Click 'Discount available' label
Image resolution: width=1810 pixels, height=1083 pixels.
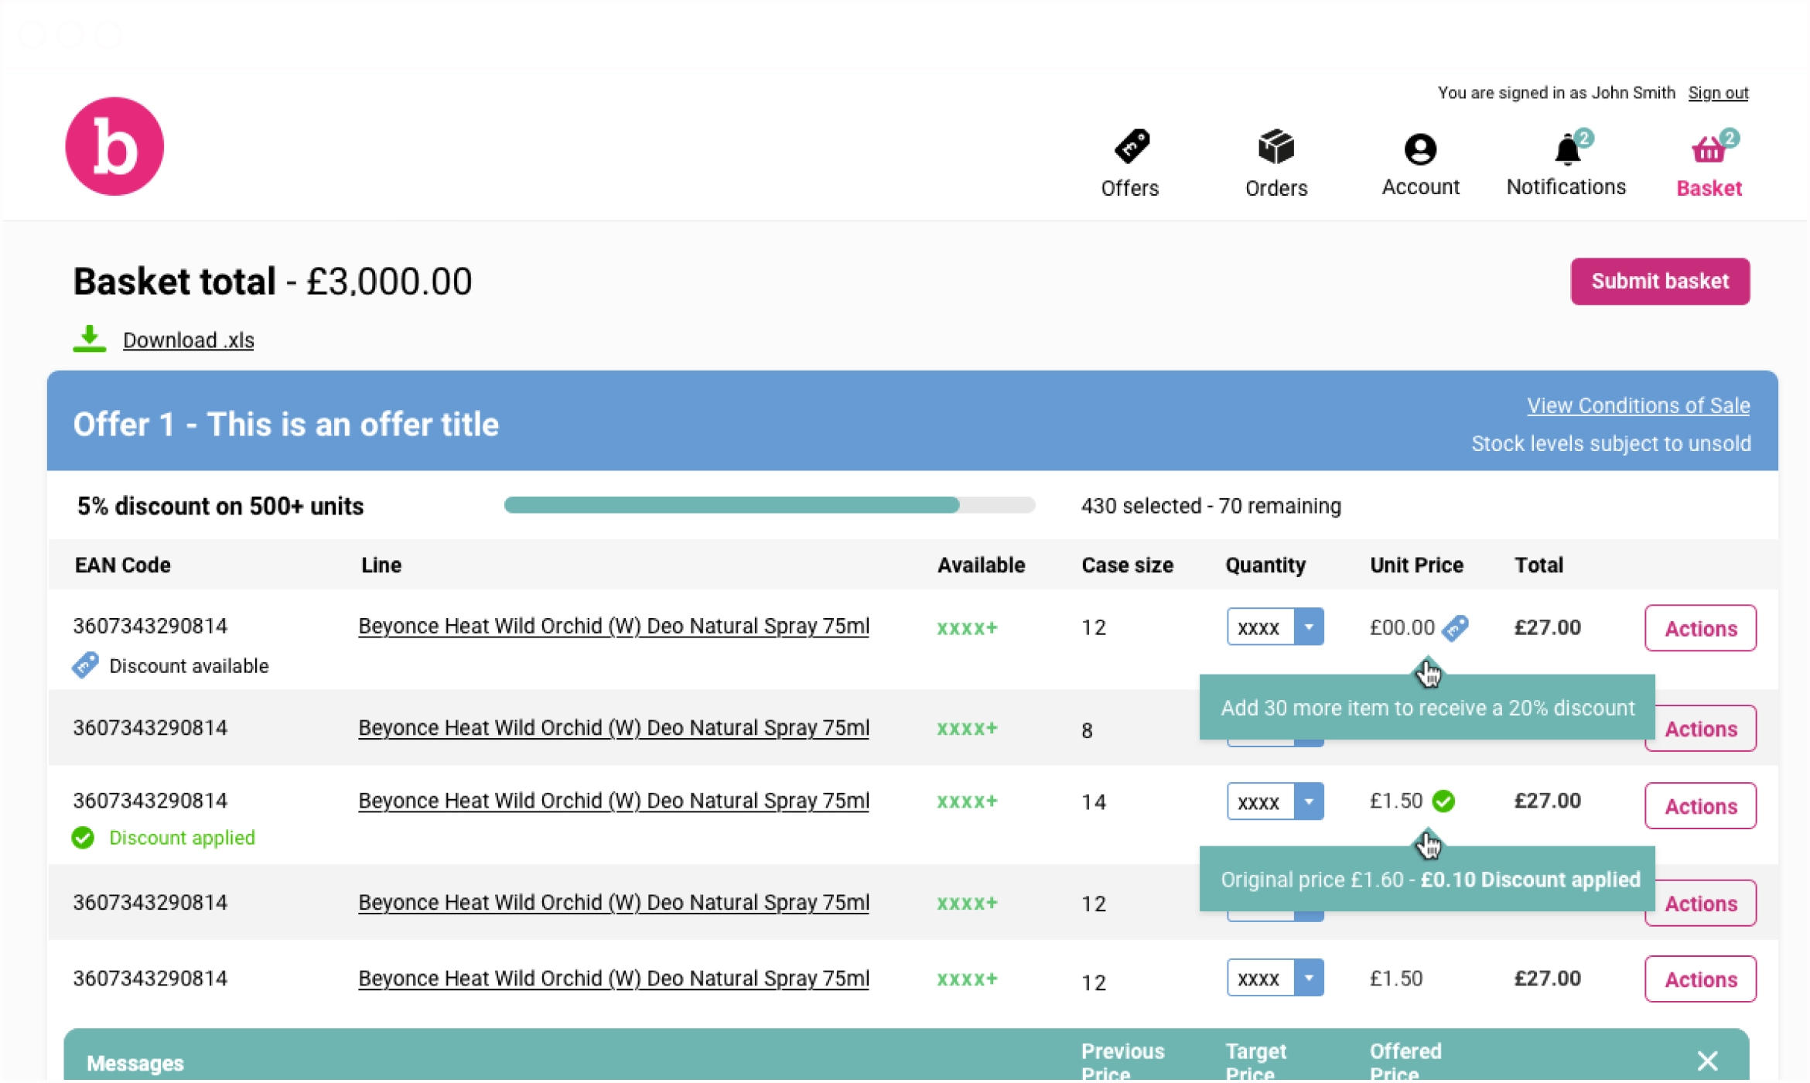189,666
